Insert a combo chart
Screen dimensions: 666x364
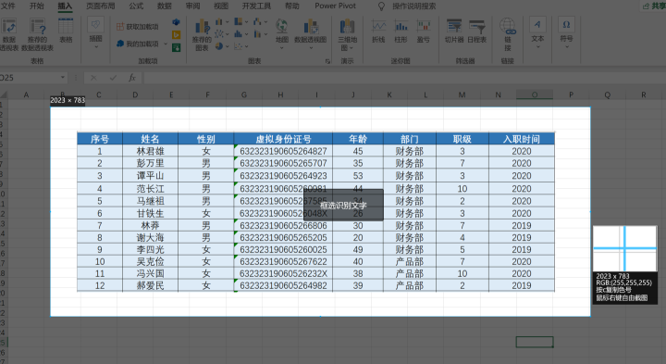257,34
